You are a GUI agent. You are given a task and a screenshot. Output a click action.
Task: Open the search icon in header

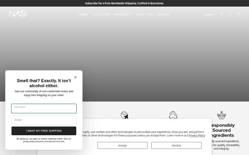221,15
